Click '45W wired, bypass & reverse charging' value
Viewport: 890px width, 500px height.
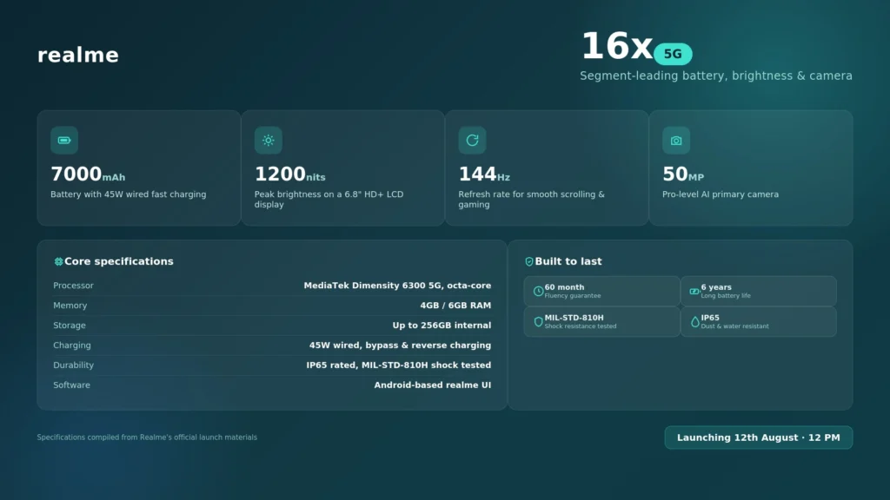click(x=400, y=345)
